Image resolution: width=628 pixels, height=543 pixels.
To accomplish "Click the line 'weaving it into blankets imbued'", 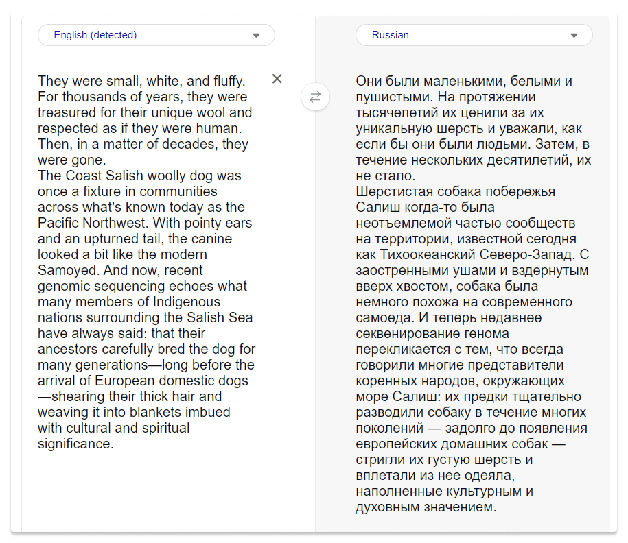I will (x=134, y=412).
